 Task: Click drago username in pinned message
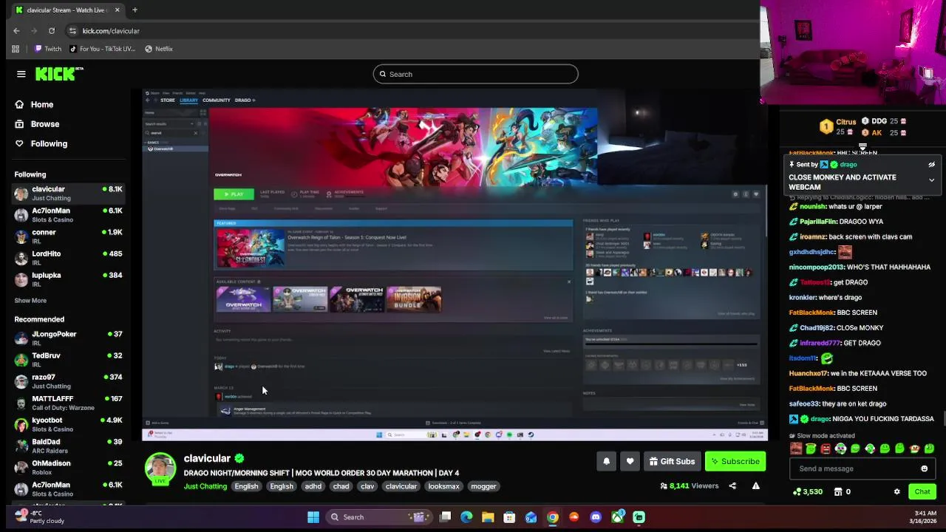(x=848, y=165)
